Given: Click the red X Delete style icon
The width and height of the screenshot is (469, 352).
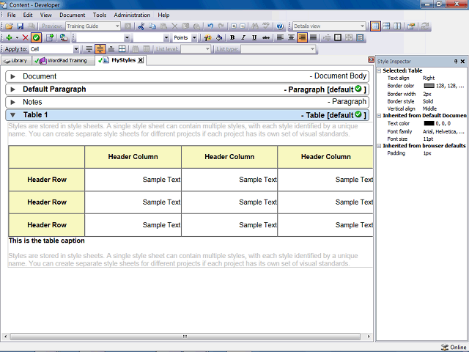Looking at the screenshot, I should tap(25, 37).
